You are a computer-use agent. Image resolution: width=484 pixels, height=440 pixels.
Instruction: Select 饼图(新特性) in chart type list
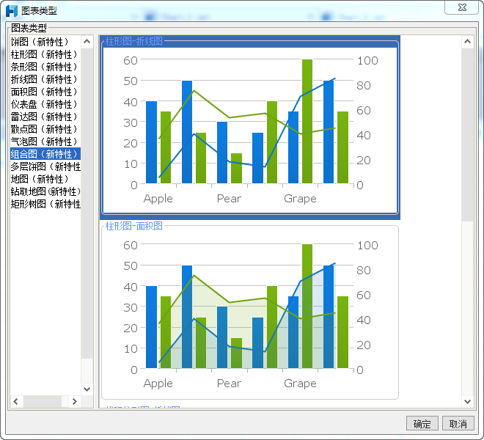click(x=45, y=42)
